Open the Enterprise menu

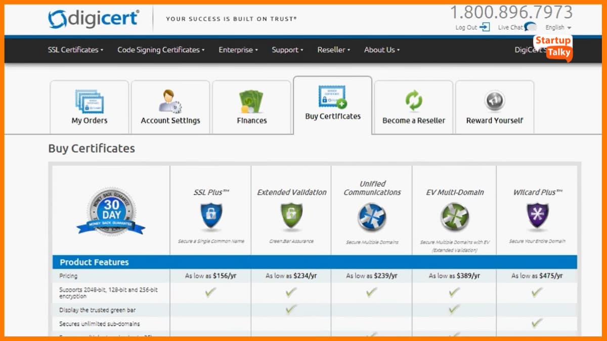tap(237, 50)
